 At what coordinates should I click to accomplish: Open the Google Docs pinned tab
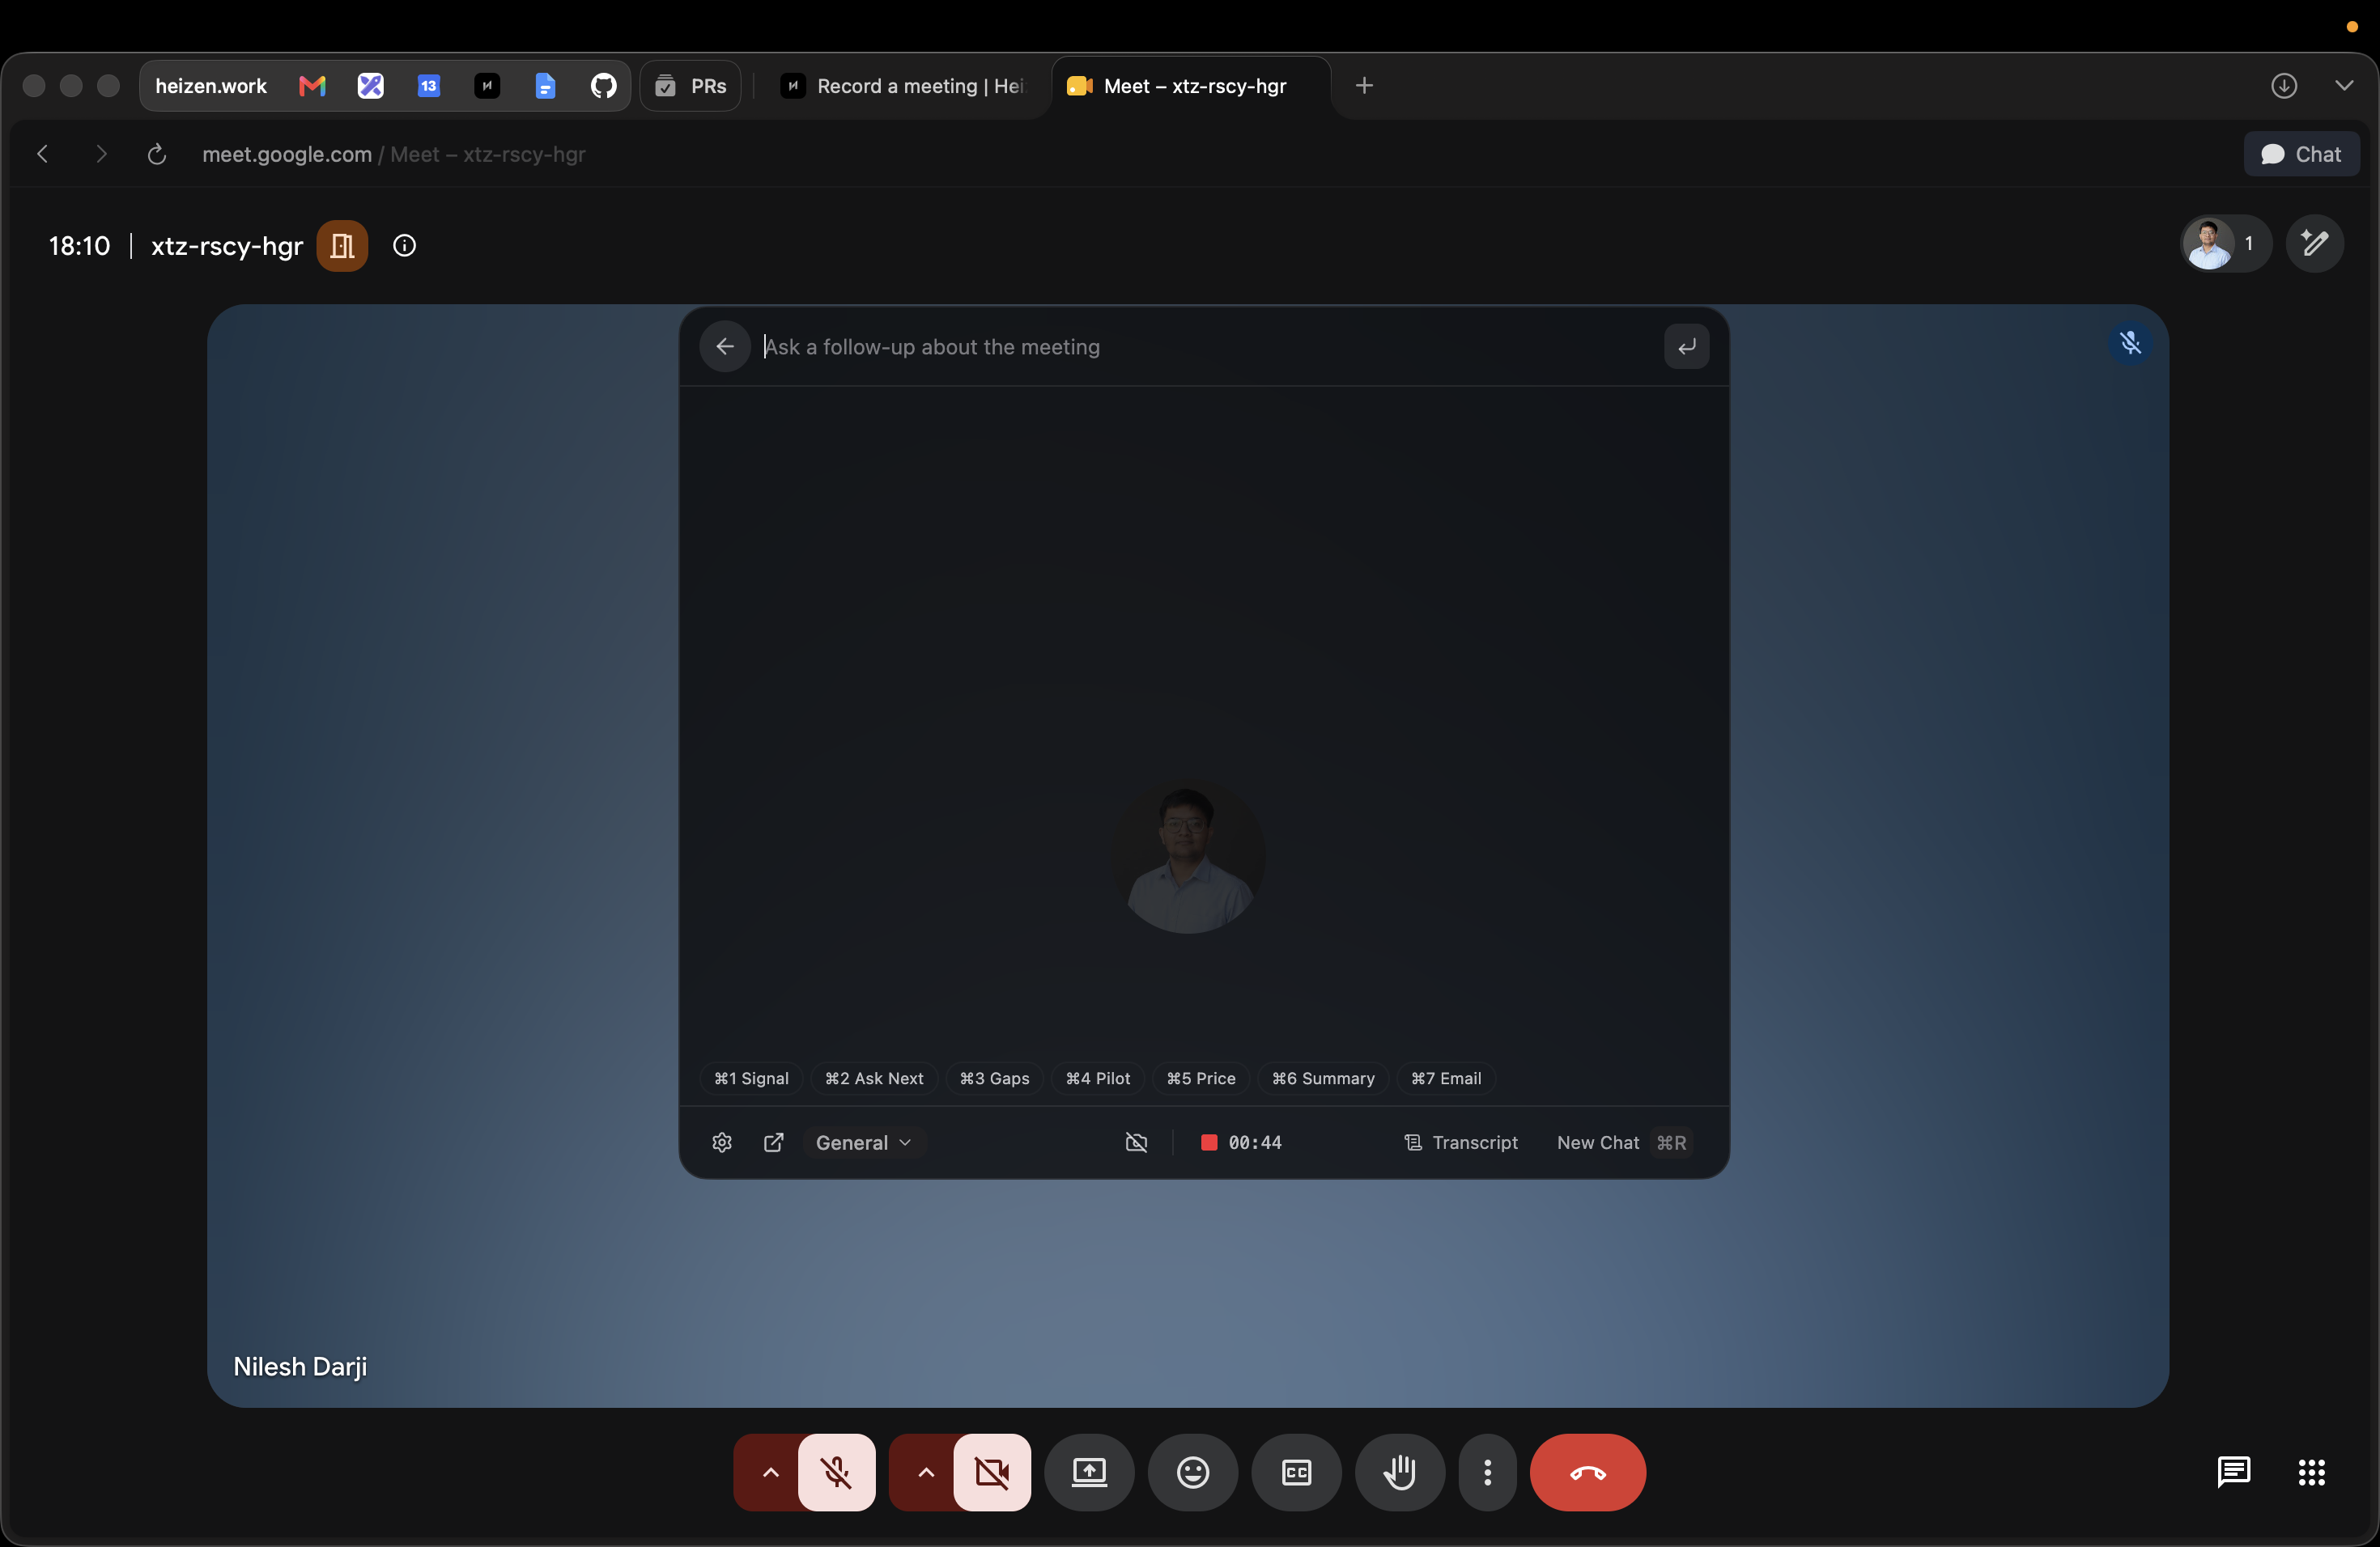point(545,86)
